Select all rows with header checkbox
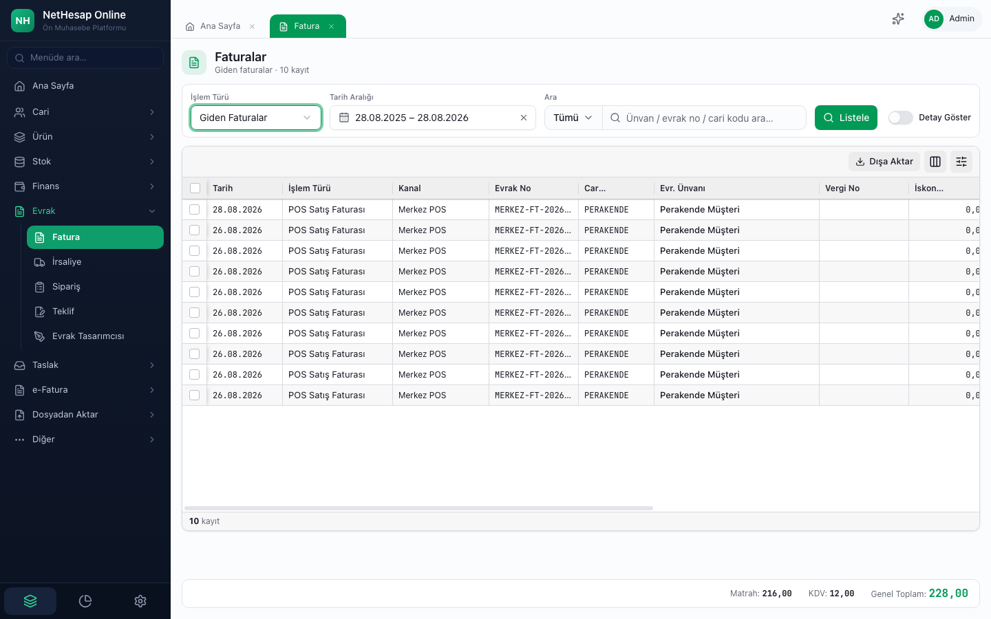Screen dimensions: 991x619 [x=195, y=188]
